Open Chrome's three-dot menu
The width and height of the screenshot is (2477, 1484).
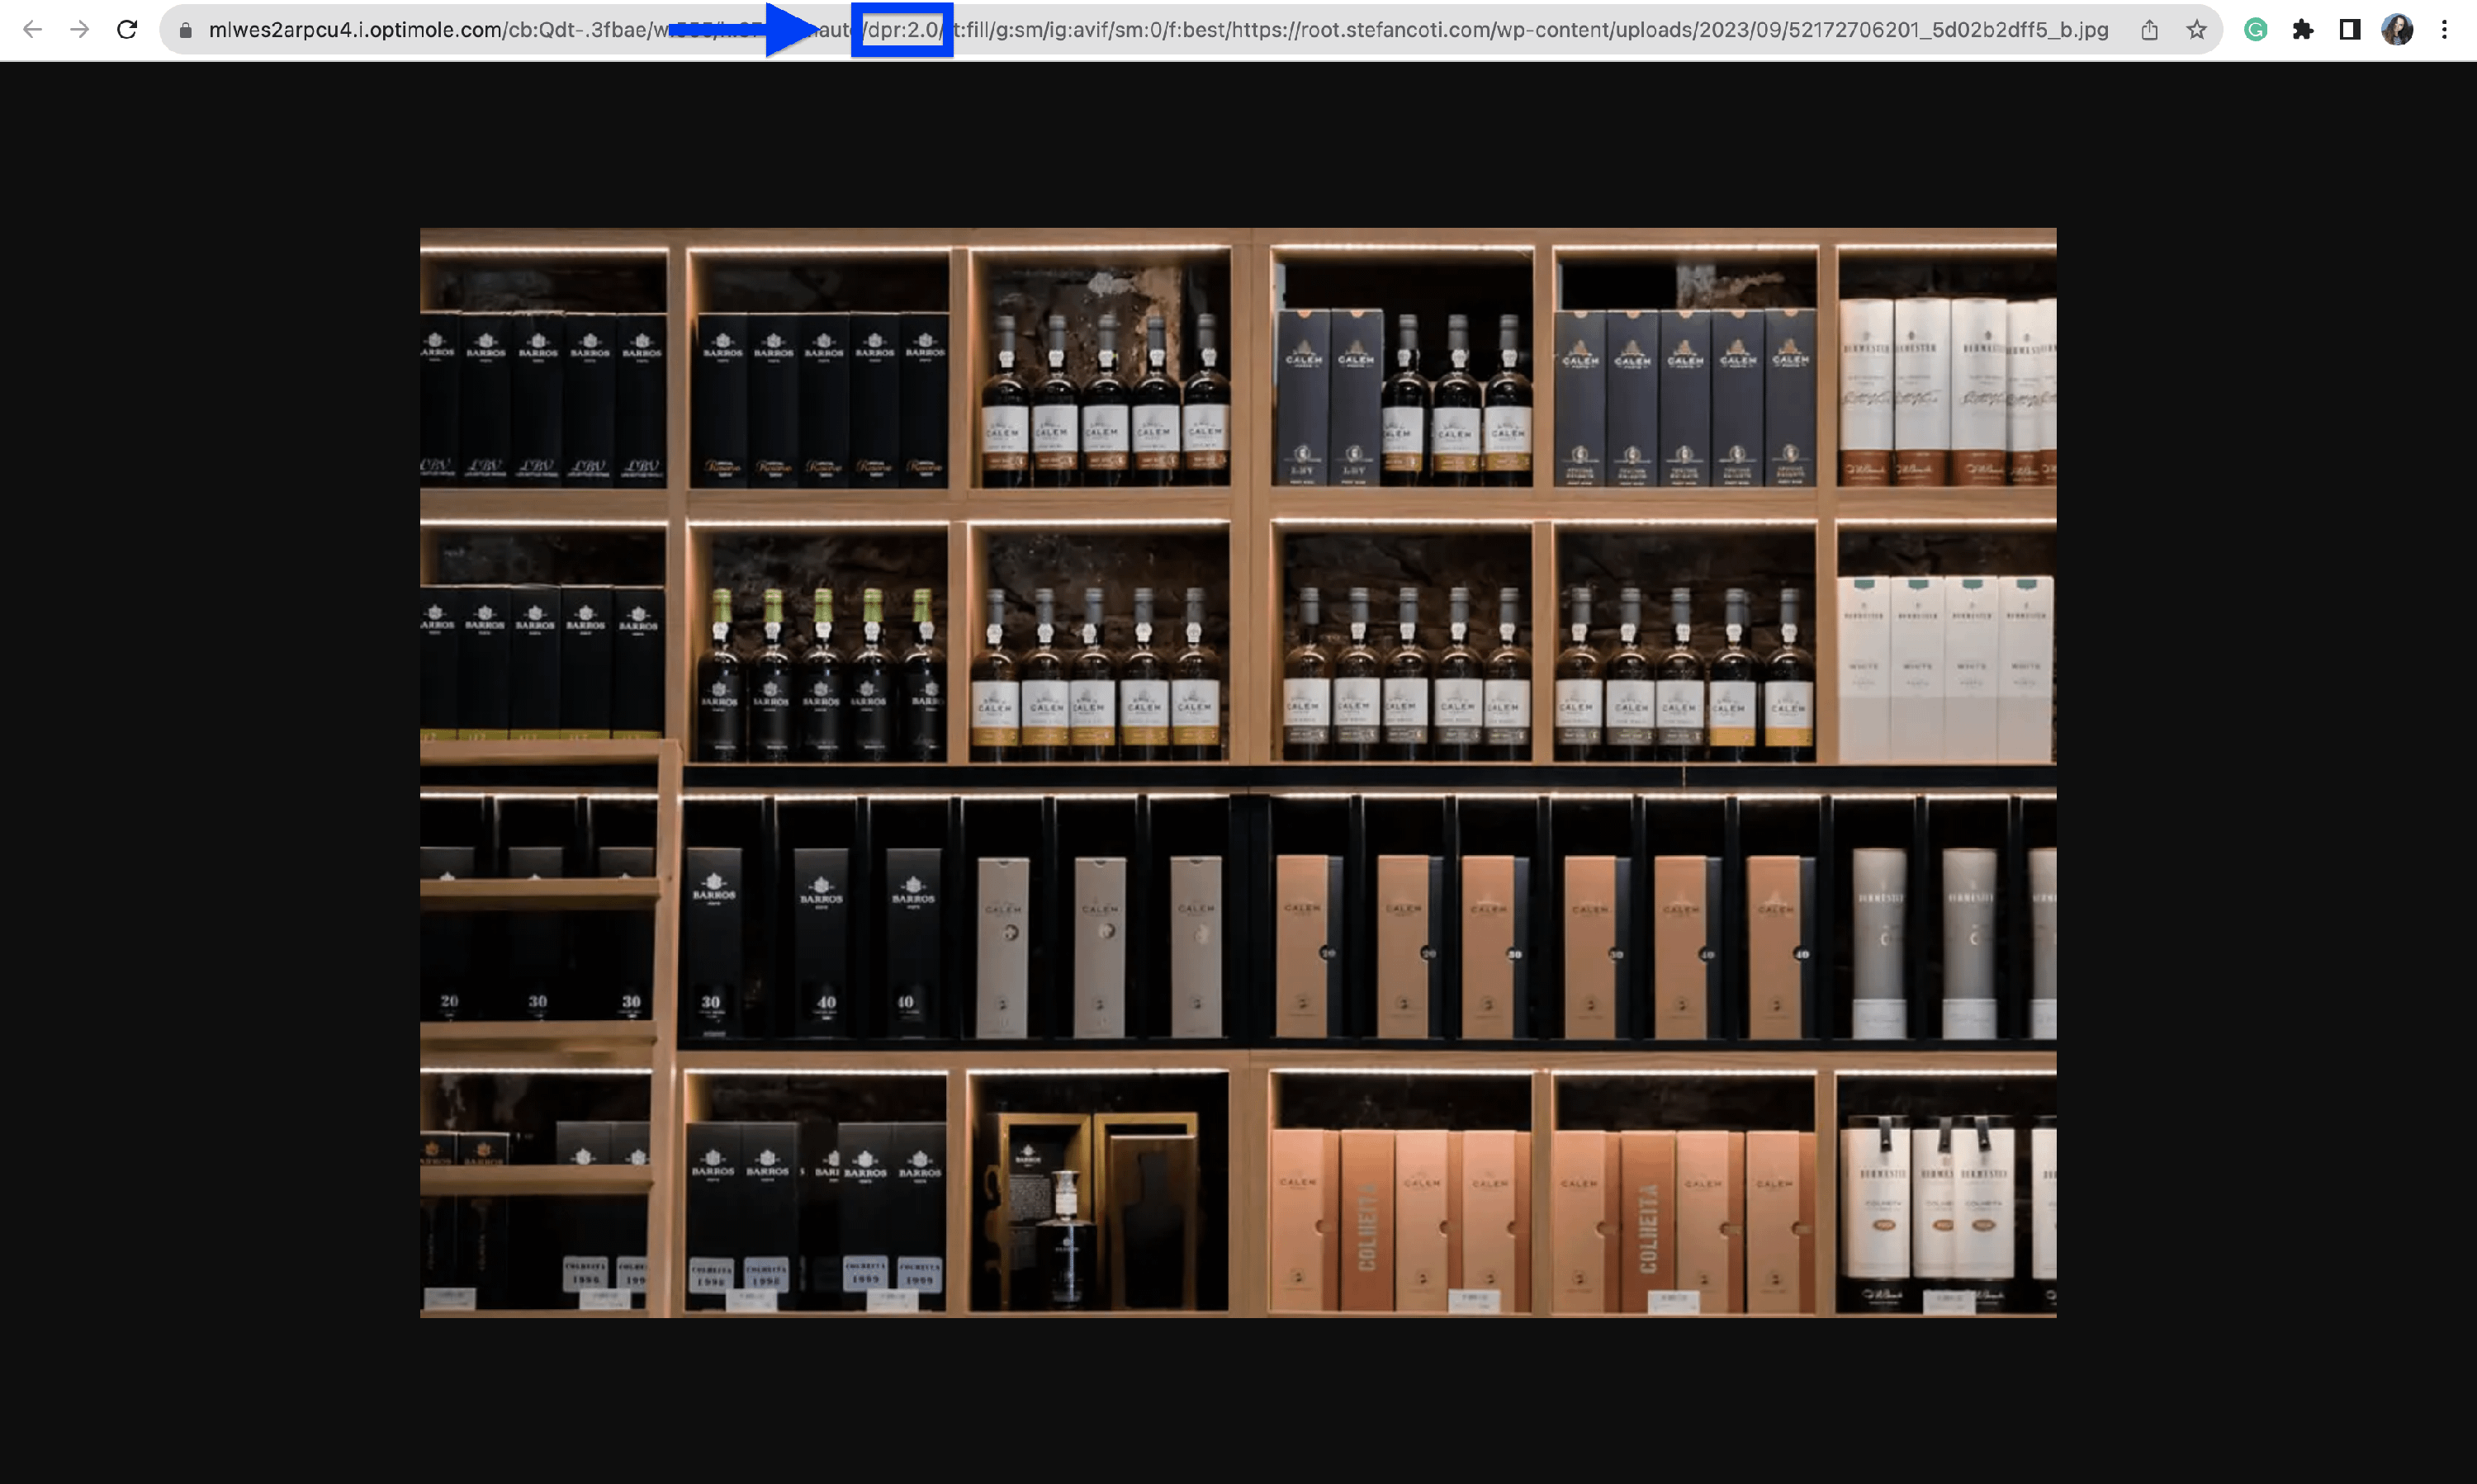pyautogui.click(x=2444, y=30)
